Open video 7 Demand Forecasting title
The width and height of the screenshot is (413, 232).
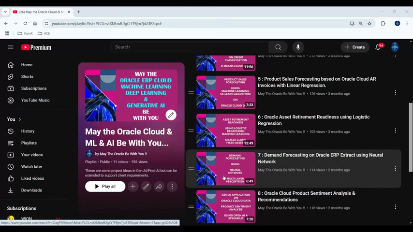point(320,158)
